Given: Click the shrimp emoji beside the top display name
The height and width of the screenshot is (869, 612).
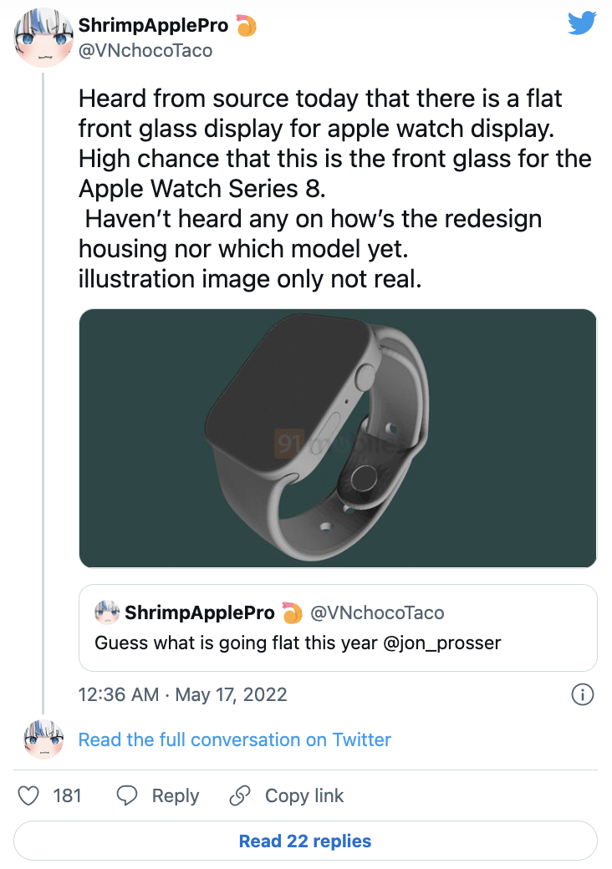Looking at the screenshot, I should tap(246, 27).
